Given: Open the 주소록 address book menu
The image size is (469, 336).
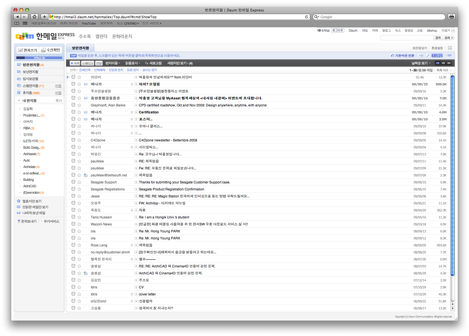Looking at the screenshot, I should pos(85,36).
